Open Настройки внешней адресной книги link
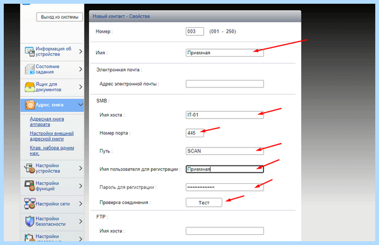Viewport: 379px width, 245px height. (x=52, y=136)
